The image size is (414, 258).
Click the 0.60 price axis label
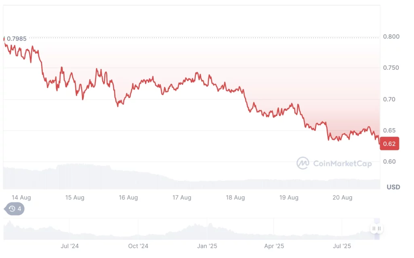click(x=389, y=162)
